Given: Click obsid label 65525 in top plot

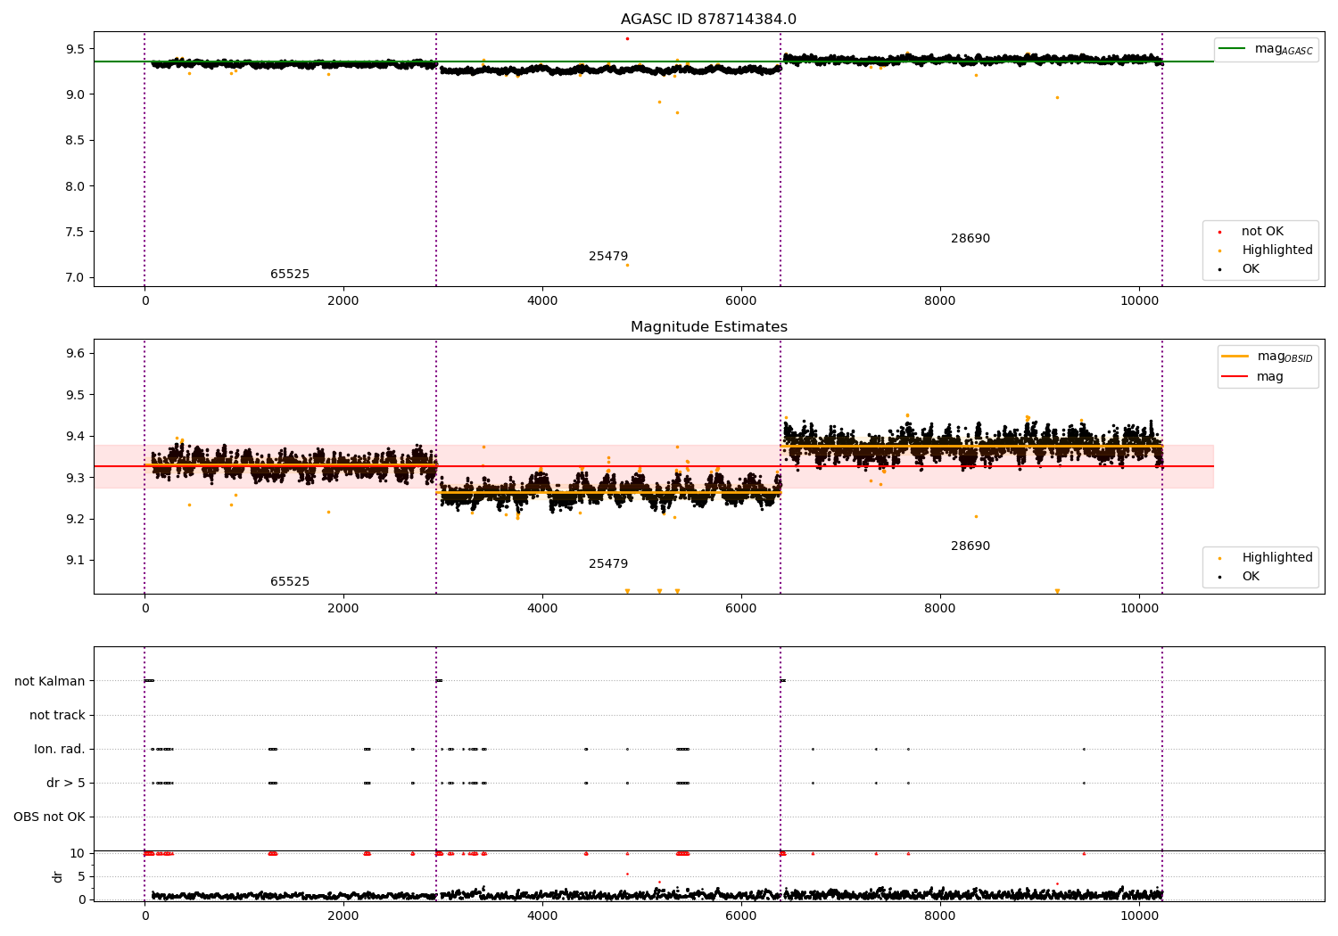Looking at the screenshot, I should click(x=290, y=275).
